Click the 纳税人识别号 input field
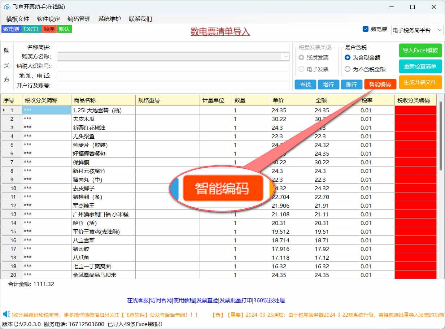 point(173,66)
